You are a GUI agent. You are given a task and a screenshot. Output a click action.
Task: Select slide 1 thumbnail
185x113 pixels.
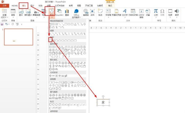coord(18,37)
